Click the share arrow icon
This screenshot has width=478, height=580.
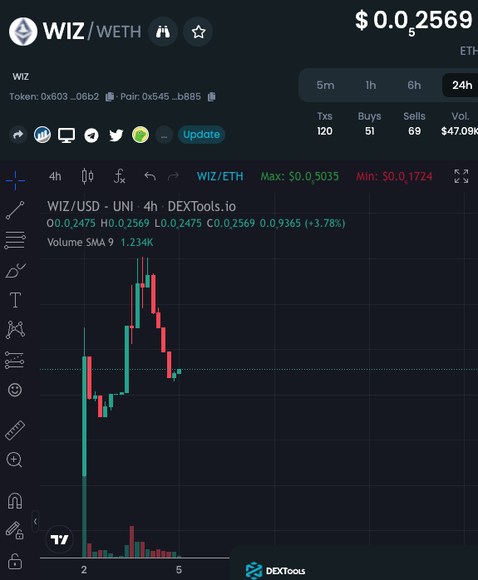coord(18,135)
